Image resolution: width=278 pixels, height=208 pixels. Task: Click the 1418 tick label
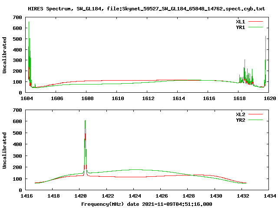click(53, 196)
